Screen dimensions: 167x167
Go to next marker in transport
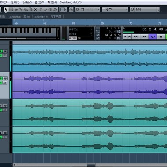tap(129, 36)
